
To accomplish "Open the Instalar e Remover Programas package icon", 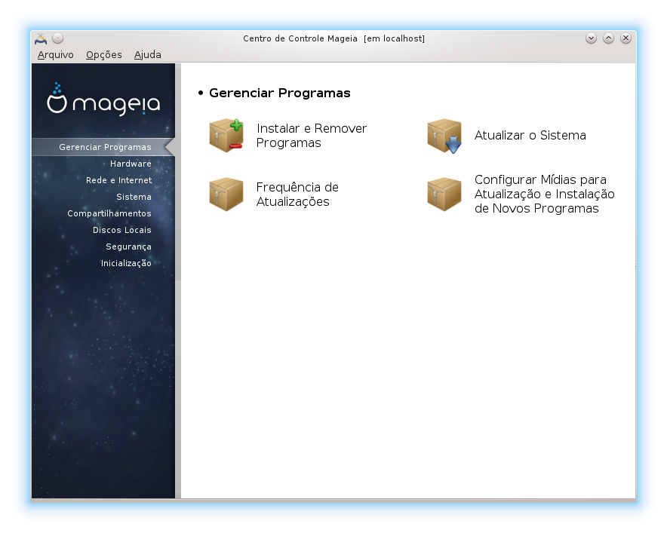I will tap(226, 136).
